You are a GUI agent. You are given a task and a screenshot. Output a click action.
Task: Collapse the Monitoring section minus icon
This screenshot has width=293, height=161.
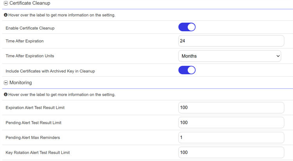point(6,83)
